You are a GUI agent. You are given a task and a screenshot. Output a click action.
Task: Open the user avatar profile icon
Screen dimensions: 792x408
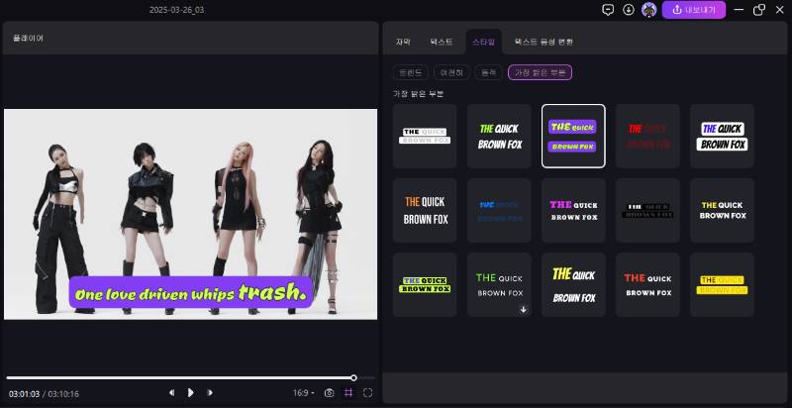click(x=649, y=10)
